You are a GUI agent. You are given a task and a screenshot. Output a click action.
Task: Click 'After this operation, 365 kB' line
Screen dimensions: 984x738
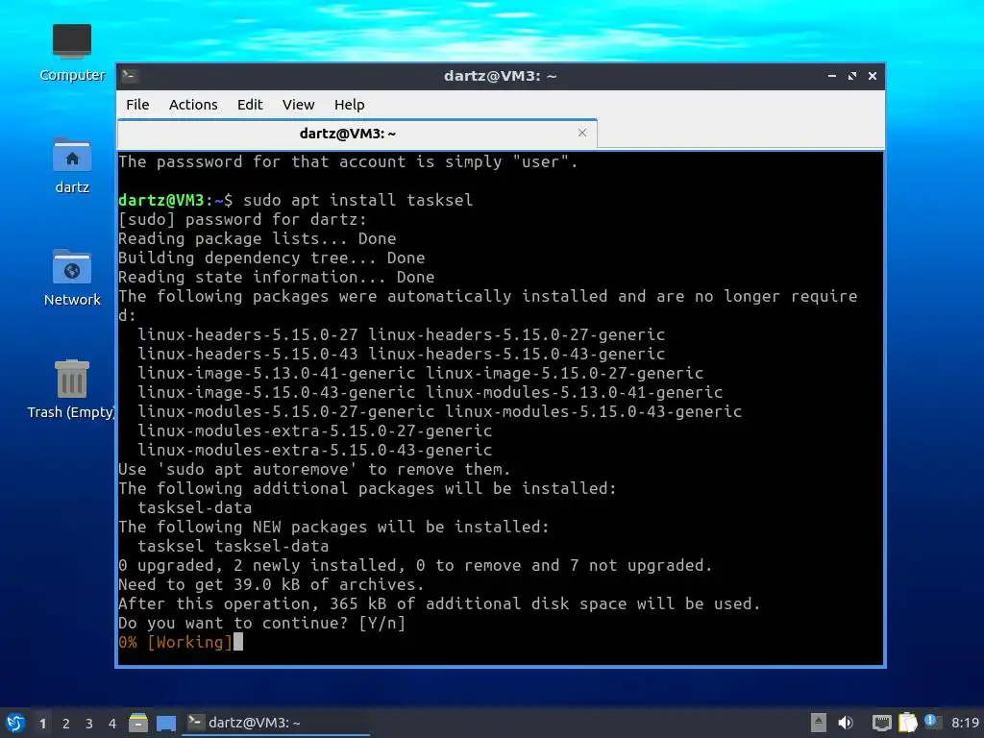click(439, 603)
